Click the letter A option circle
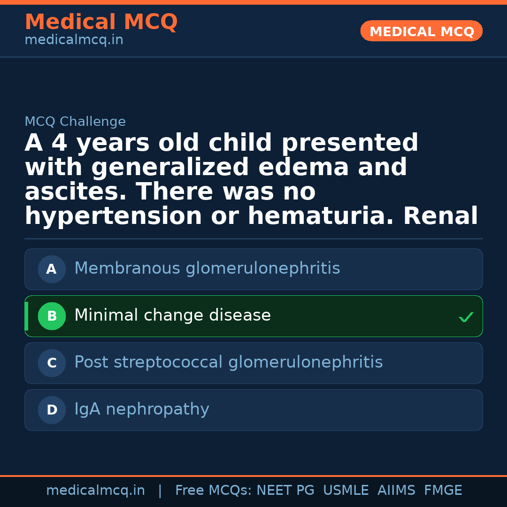Viewport: 507px width, 507px height. [52, 269]
